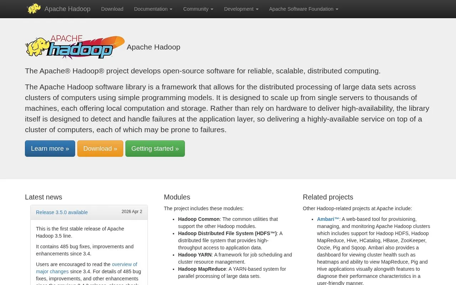Click 'The project includes these modules:' text
The height and width of the screenshot is (285, 456).
(204, 208)
